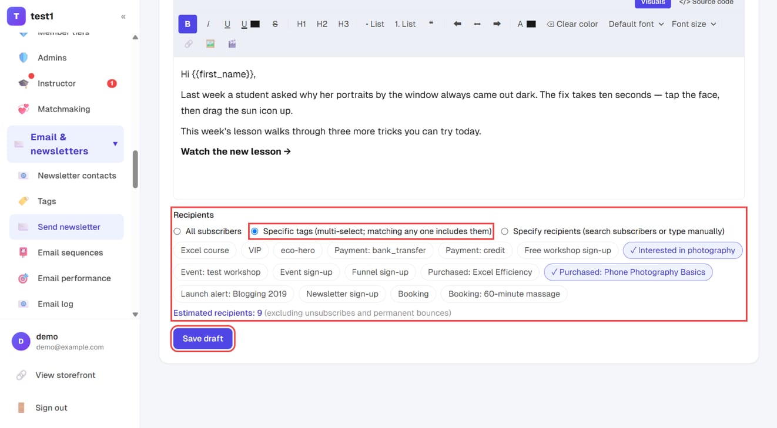The width and height of the screenshot is (777, 428).
Task: Switch to the Source code tab
Action: 706,2
